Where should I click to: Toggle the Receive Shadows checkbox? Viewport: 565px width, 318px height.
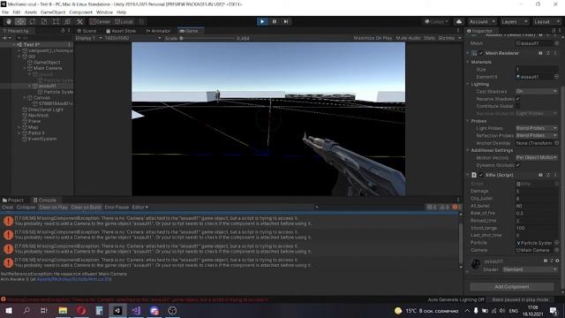[x=518, y=99]
